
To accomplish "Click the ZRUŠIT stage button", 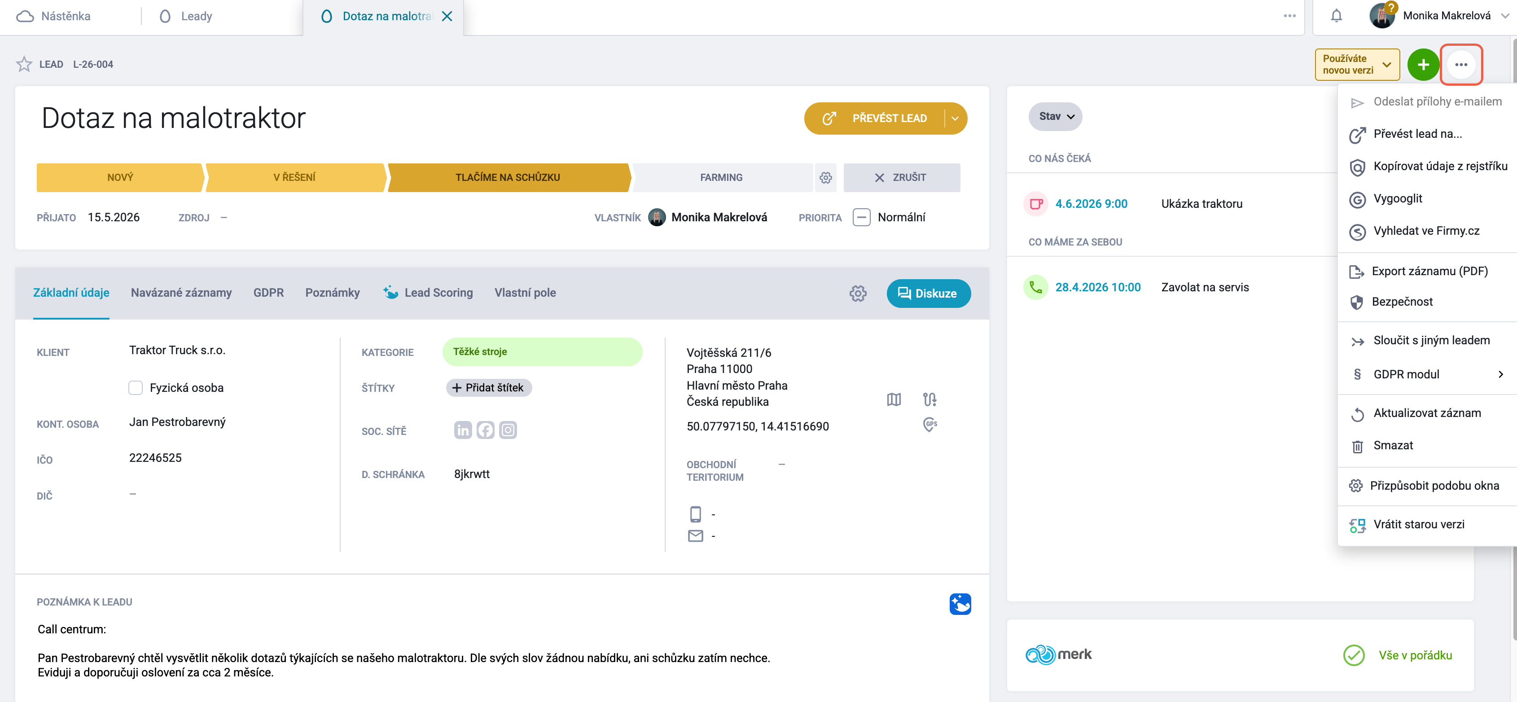I will 901,177.
